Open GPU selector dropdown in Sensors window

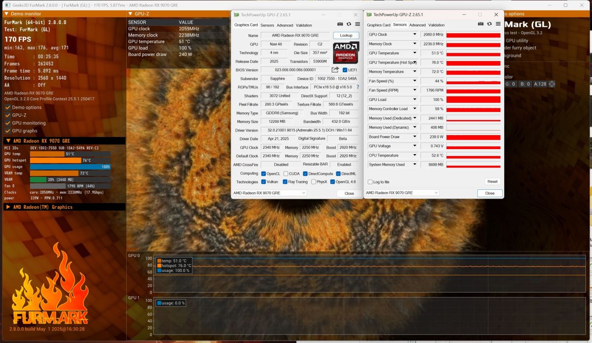402,193
